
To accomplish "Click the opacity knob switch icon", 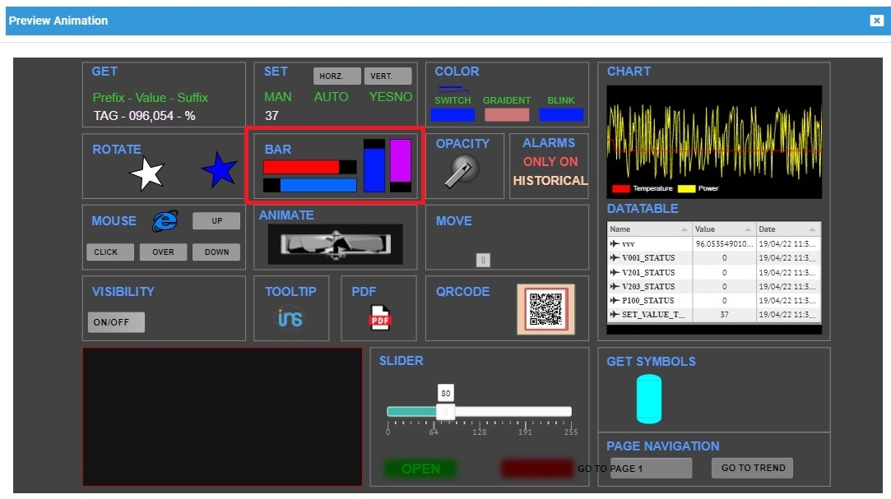I will click(x=459, y=172).
